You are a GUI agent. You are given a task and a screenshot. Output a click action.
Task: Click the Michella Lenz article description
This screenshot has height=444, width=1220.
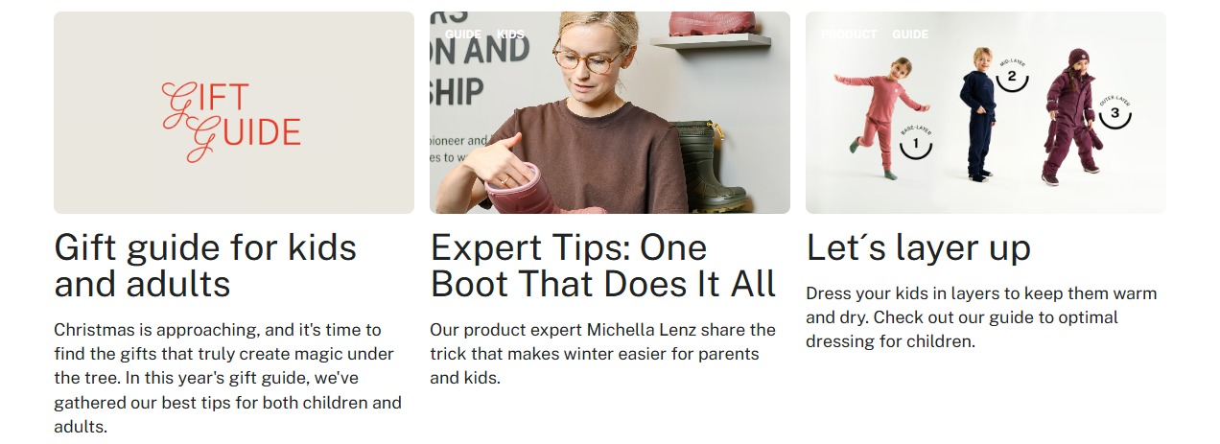pyautogui.click(x=602, y=354)
